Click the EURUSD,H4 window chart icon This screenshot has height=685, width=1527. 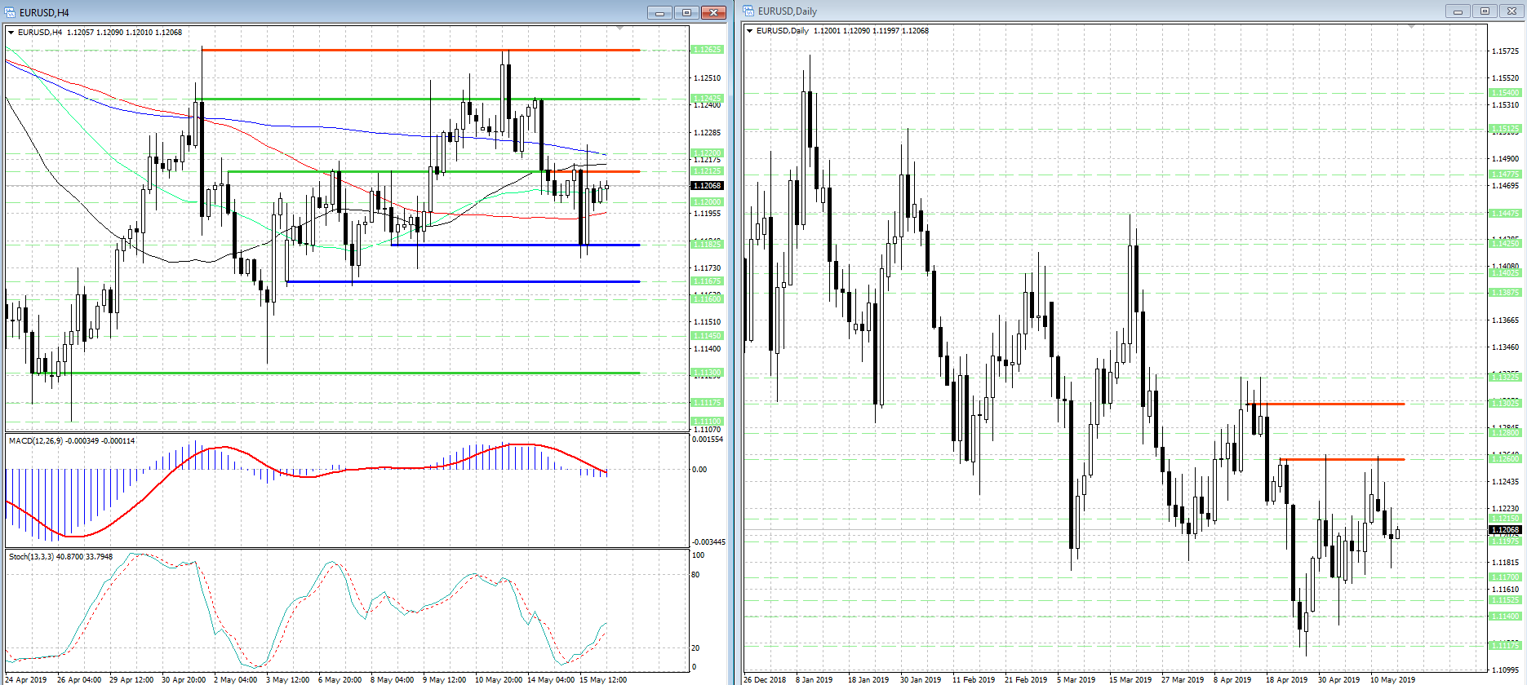click(11, 12)
